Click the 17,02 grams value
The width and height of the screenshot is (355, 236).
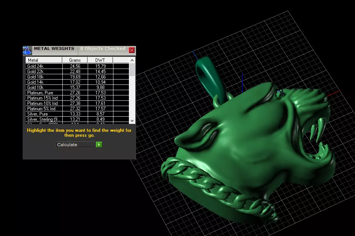[75, 82]
